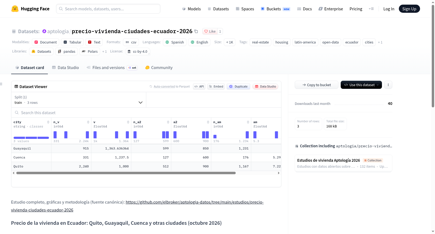Sort the v column
Image resolution: width=435 pixels, height=234 pixels.
[128, 122]
